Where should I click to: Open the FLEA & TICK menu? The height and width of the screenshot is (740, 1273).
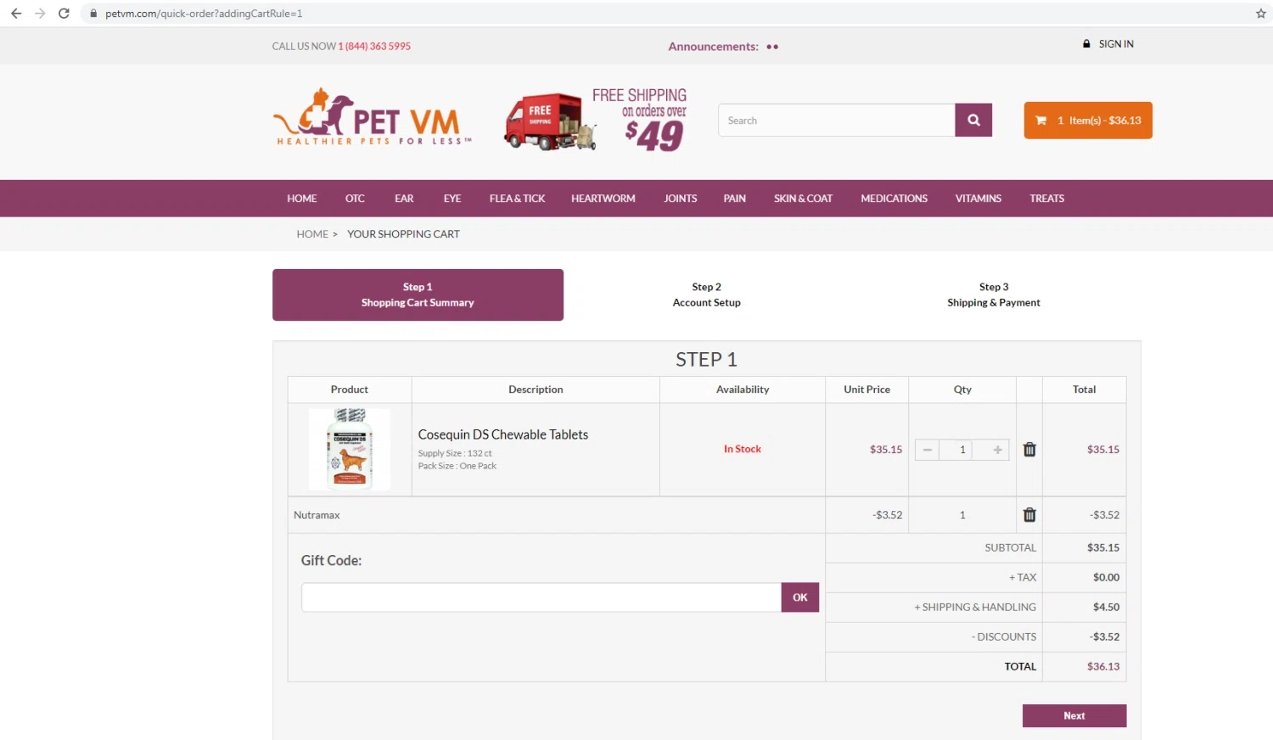517,199
